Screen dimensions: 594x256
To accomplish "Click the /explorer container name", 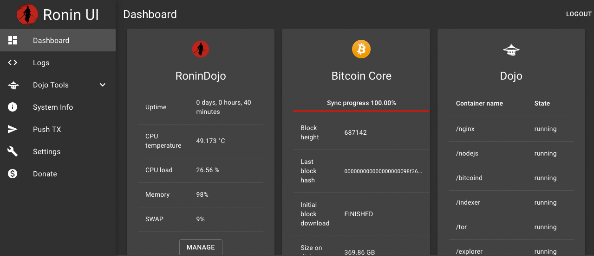I will click(469, 251).
